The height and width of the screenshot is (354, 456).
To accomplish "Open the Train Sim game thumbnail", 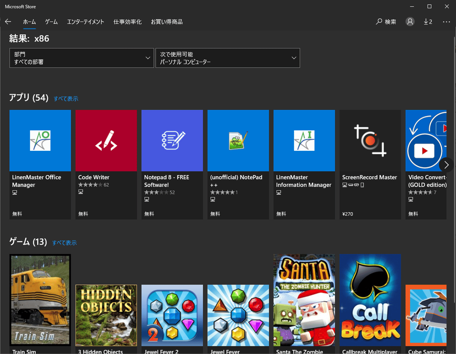I will click(x=40, y=300).
